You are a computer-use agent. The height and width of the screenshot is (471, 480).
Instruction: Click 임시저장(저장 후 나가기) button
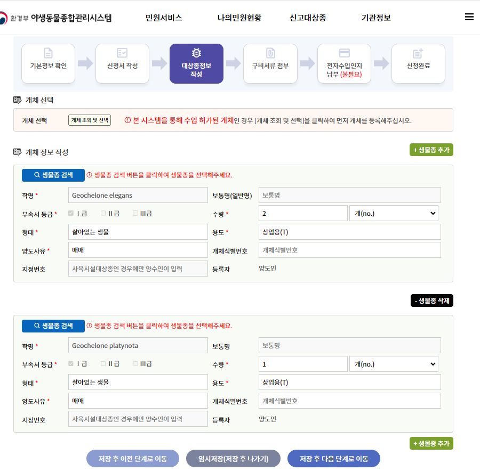(x=233, y=458)
